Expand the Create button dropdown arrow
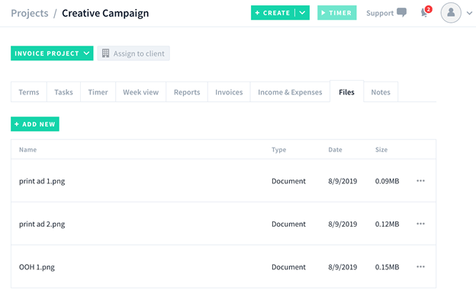 point(302,13)
